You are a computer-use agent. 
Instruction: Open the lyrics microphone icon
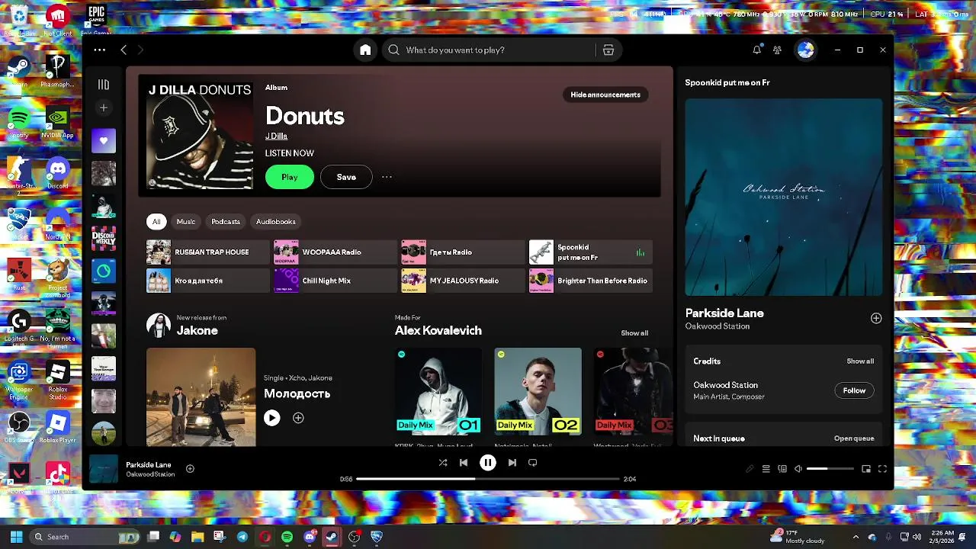[x=750, y=469]
